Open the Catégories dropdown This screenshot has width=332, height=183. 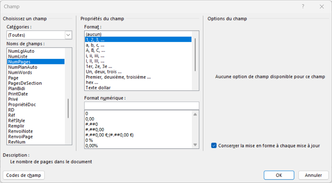(x=68, y=35)
